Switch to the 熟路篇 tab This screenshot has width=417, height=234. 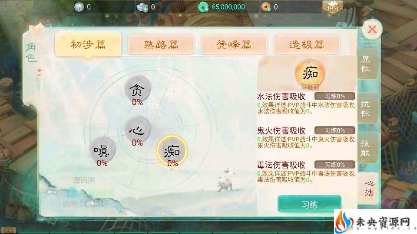click(x=161, y=44)
